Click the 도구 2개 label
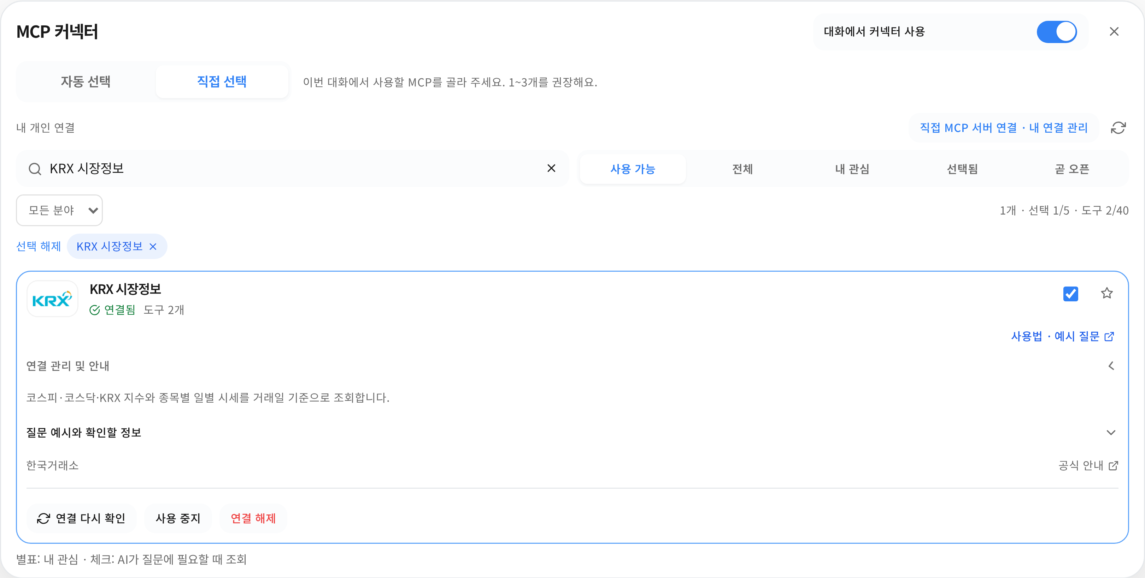1145x578 pixels. point(164,310)
